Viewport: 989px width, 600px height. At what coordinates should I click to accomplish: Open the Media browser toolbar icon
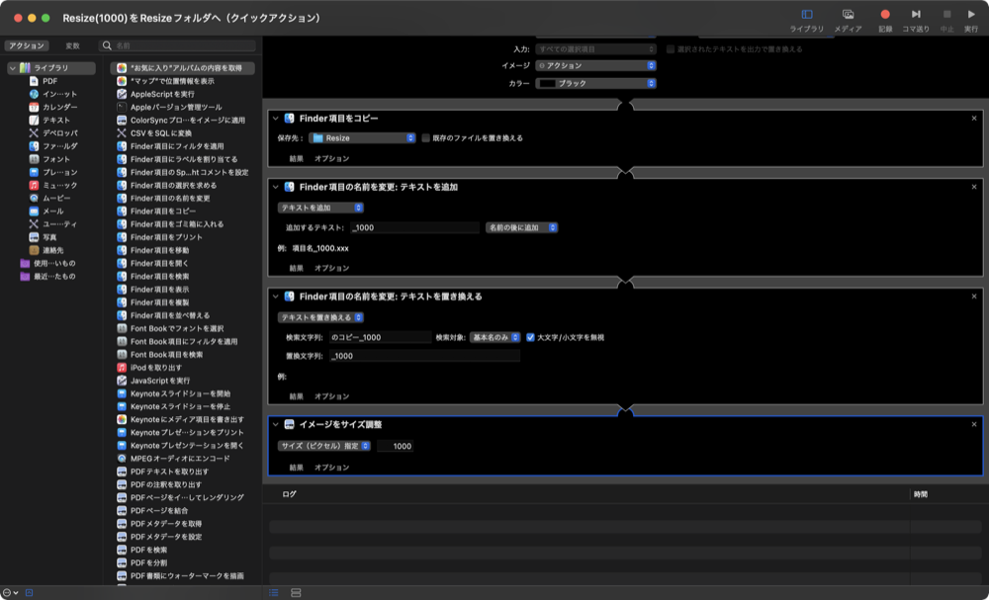pyautogui.click(x=848, y=14)
